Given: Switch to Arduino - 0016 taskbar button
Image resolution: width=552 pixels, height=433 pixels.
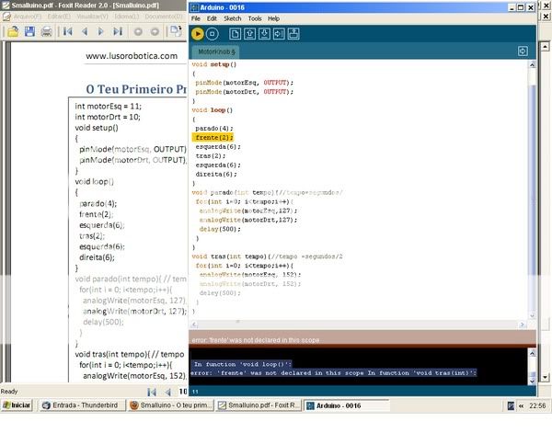Looking at the screenshot, I should 347,405.
